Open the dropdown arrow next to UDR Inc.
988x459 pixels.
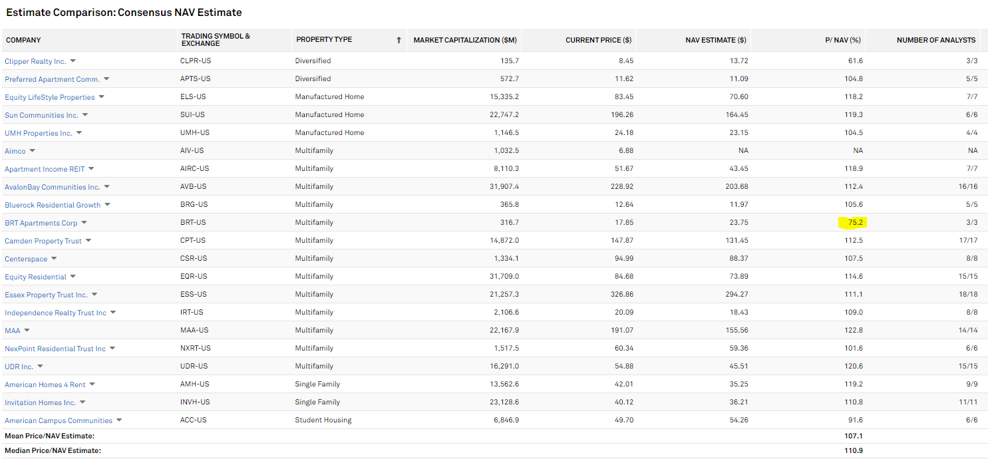[x=41, y=366]
